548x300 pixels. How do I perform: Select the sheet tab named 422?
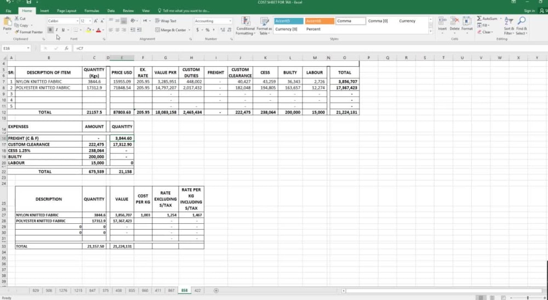[x=197, y=291]
